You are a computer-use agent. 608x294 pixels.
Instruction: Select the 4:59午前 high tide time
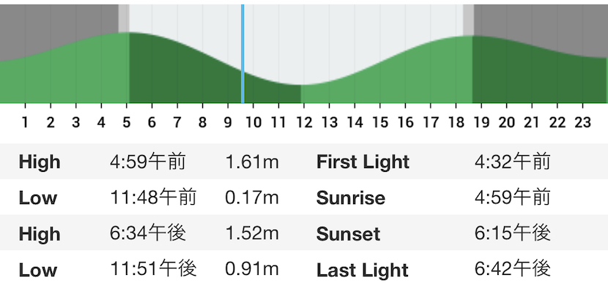(148, 162)
